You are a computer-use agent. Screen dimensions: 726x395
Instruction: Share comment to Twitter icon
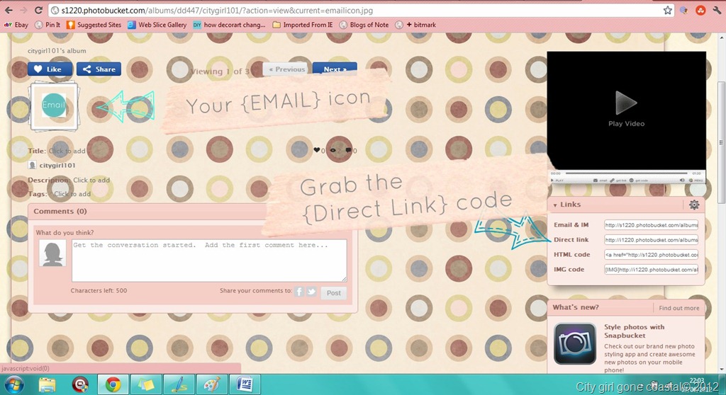pos(311,292)
